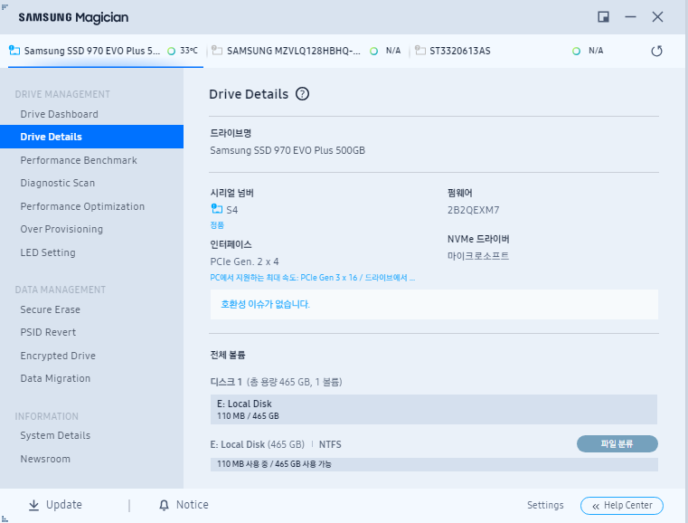The width and height of the screenshot is (688, 523).
Task: Click the 파일 분류 button
Action: click(617, 444)
